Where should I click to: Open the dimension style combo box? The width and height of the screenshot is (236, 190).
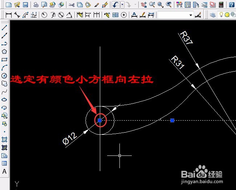(x=175, y=15)
